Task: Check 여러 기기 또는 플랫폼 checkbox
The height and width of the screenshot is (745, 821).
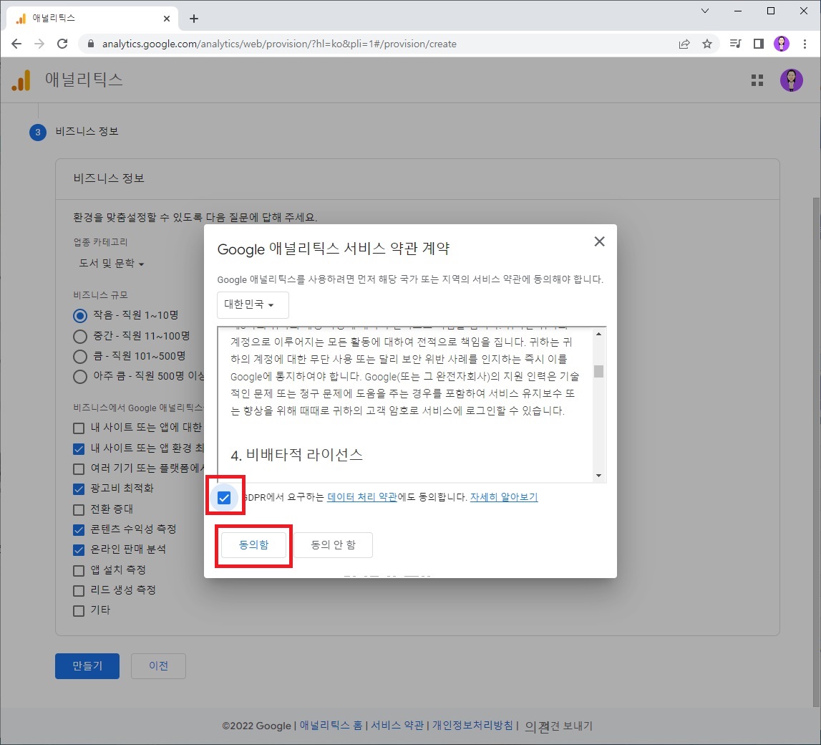Action: point(79,469)
